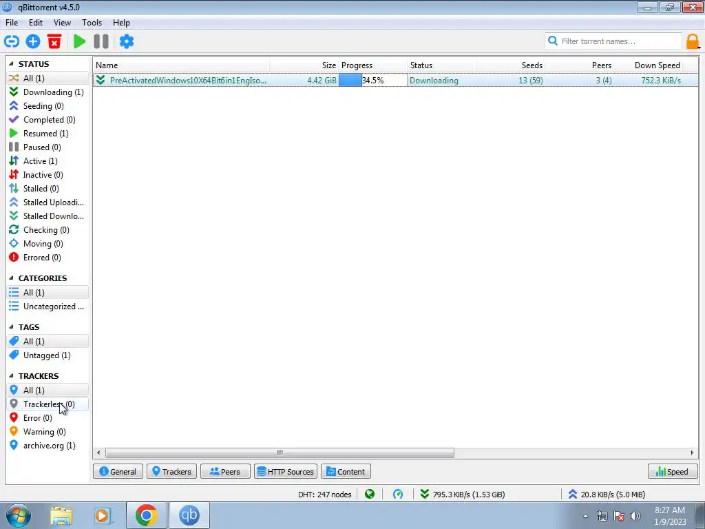This screenshot has width=705, height=529.
Task: Click the Pause icon in the toolbar
Action: 101,41
